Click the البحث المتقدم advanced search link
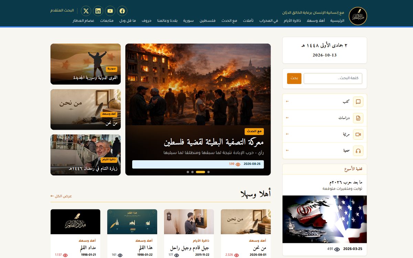This screenshot has width=413, height=258. pyautogui.click(x=62, y=10)
